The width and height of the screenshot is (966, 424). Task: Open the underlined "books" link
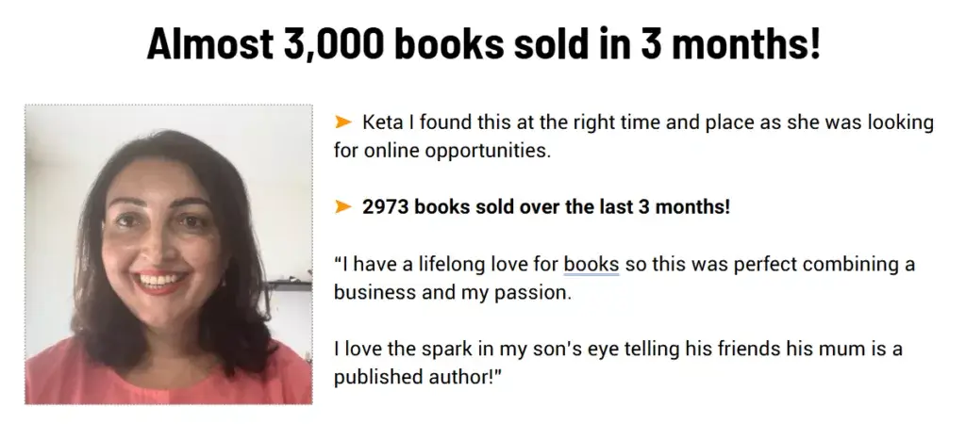tap(591, 265)
